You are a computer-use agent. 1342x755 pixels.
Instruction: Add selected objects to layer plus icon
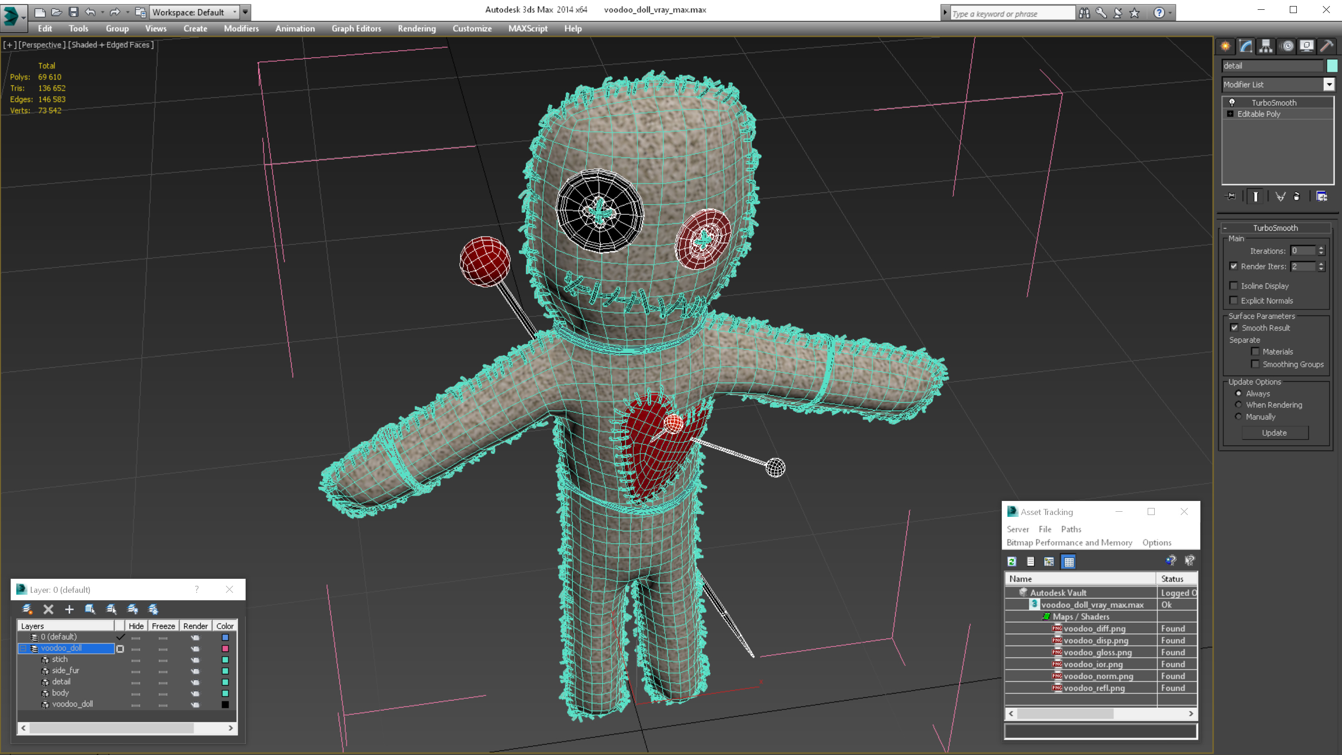69,609
